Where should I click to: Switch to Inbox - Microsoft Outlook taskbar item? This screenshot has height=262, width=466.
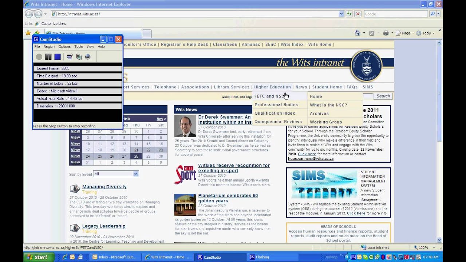(114, 257)
